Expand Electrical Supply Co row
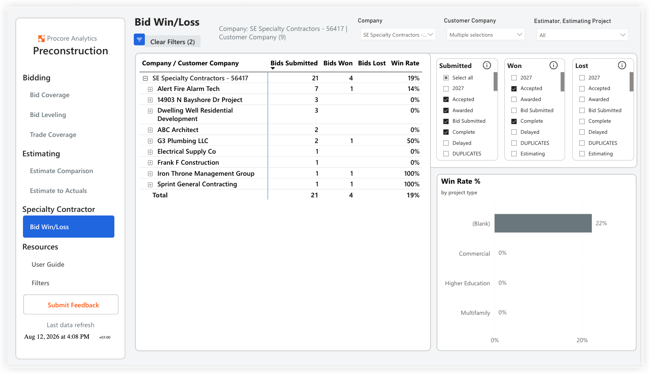Image resolution: width=650 pixels, height=374 pixels. tap(150, 152)
